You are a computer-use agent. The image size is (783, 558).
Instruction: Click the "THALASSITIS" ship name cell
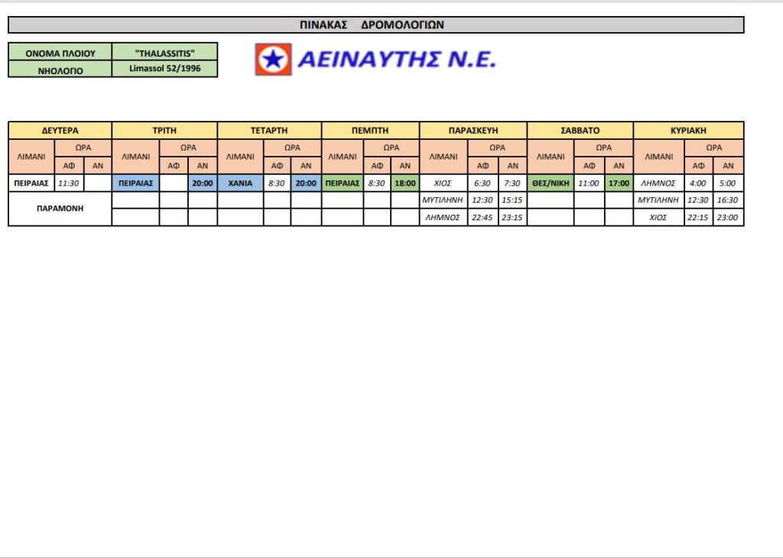tap(164, 52)
